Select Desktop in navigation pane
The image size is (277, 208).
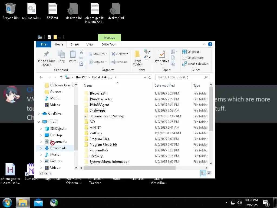(x=56, y=135)
